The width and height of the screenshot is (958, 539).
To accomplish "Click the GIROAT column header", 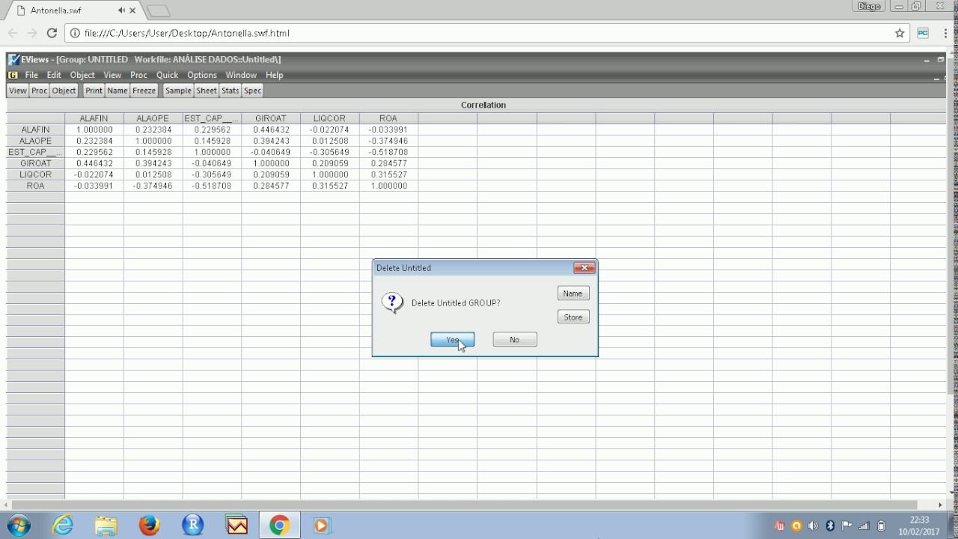I will pyautogui.click(x=270, y=118).
